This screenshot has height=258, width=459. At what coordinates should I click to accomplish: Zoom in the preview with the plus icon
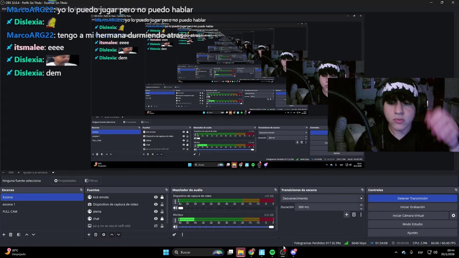pos(19,173)
